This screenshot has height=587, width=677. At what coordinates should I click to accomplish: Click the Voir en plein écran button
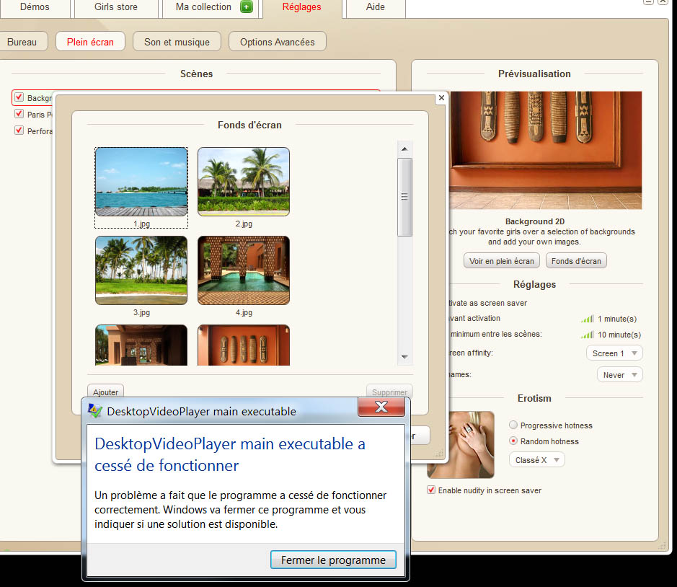click(x=502, y=261)
